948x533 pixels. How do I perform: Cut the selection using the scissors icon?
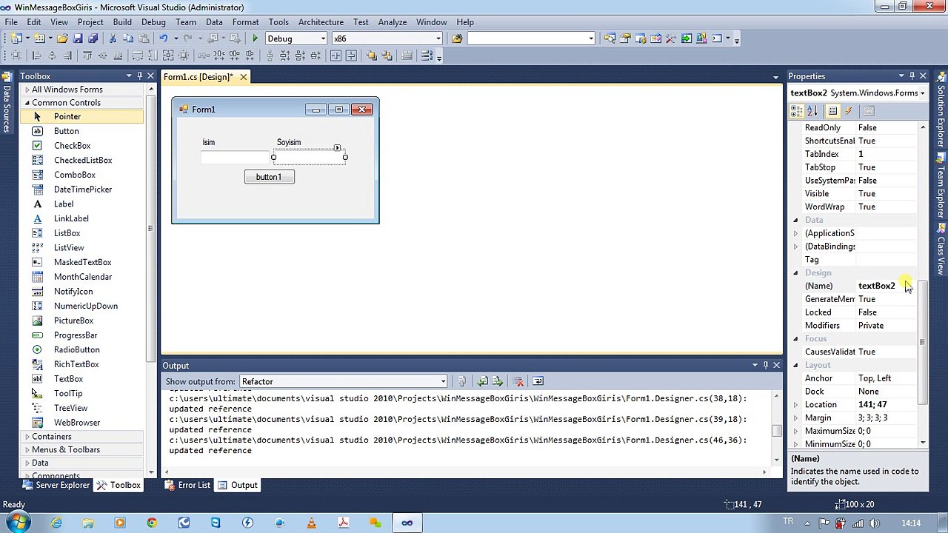pyautogui.click(x=113, y=38)
